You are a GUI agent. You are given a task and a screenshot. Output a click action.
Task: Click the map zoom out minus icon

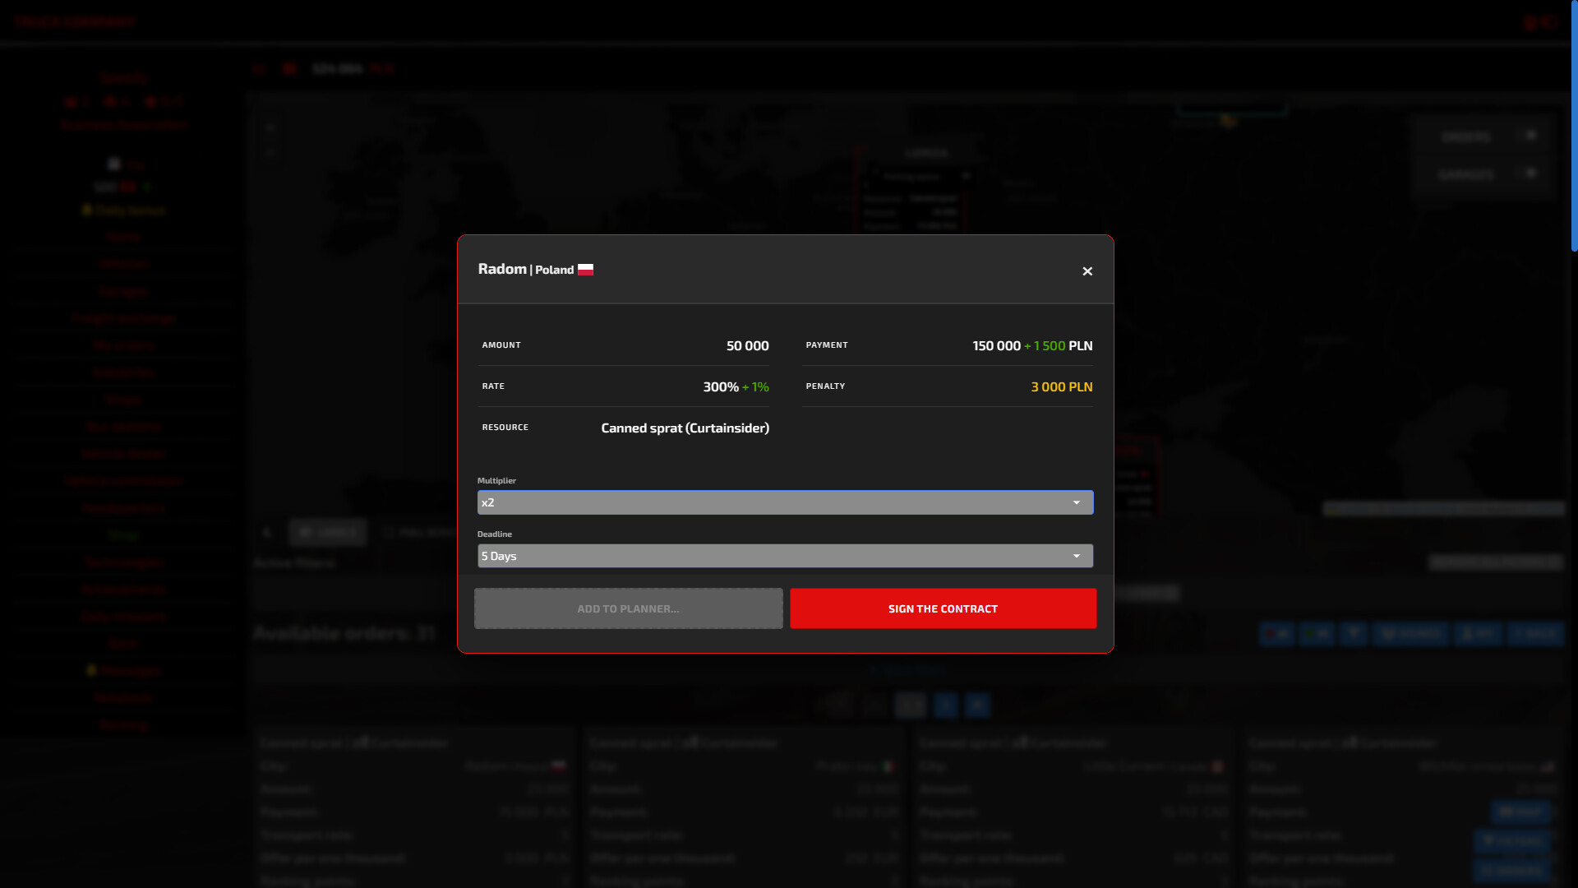point(270,152)
